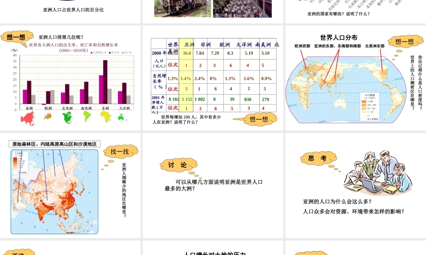
Task: Click the yellow Africa continent icon
Action: [106, 117]
